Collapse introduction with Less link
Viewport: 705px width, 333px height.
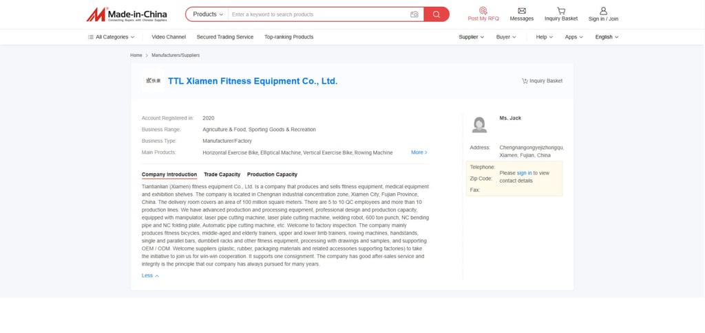click(x=150, y=275)
